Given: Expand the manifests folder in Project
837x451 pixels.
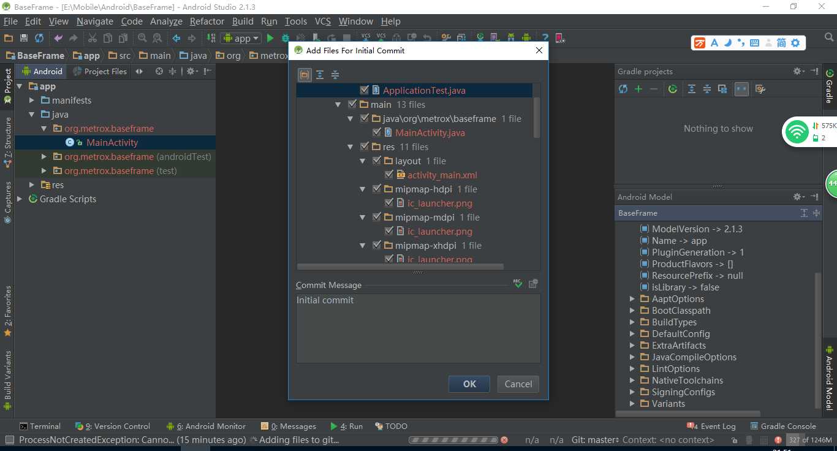Looking at the screenshot, I should coord(32,100).
